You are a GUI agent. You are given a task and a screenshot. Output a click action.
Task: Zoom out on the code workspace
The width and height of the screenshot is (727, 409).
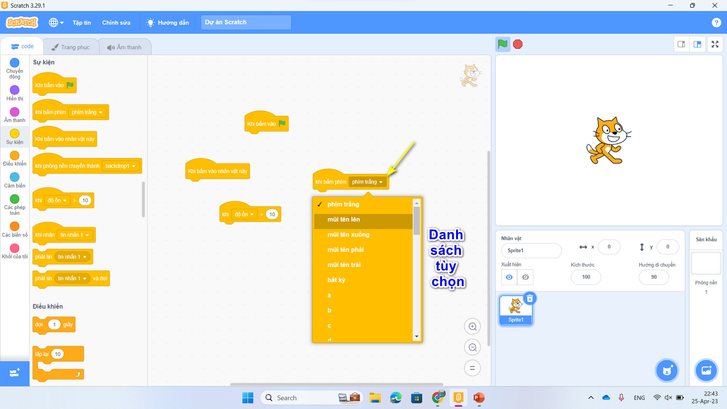(x=472, y=347)
